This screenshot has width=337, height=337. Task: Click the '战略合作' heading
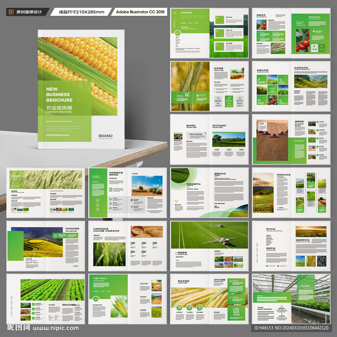point(261,15)
